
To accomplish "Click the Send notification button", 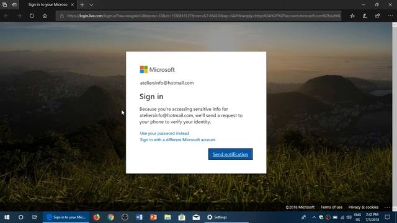I will [230, 154].
